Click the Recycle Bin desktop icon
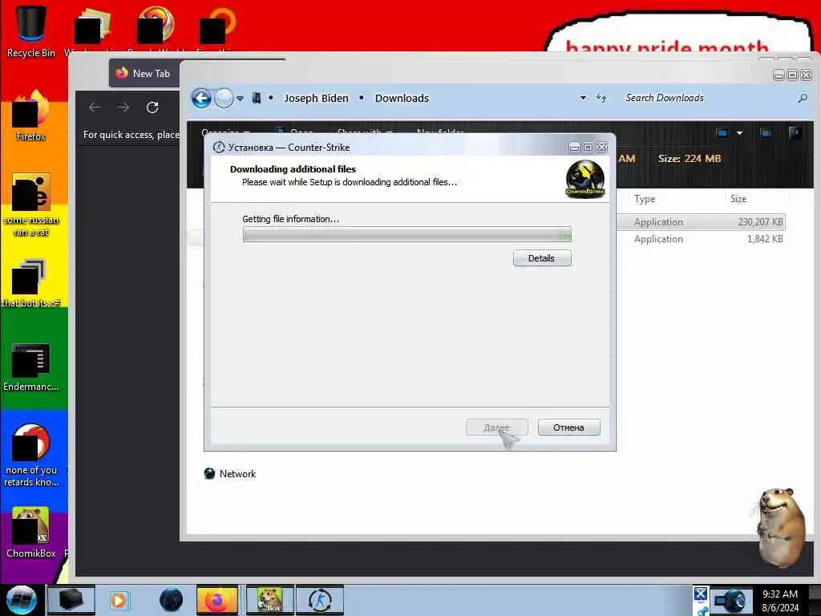Viewport: 821px width, 616px height. click(x=31, y=30)
